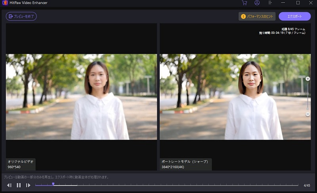This screenshot has width=317, height=193.
Task: Click the original video preview pane
Action: pos(81,97)
